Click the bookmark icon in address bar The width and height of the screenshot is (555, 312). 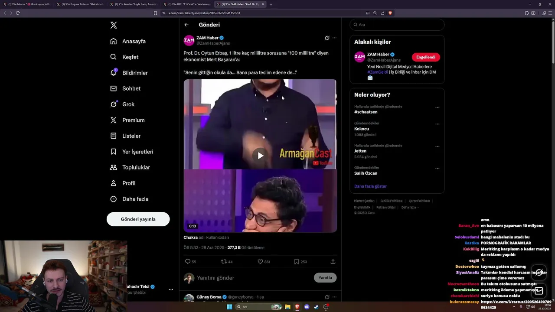155,13
